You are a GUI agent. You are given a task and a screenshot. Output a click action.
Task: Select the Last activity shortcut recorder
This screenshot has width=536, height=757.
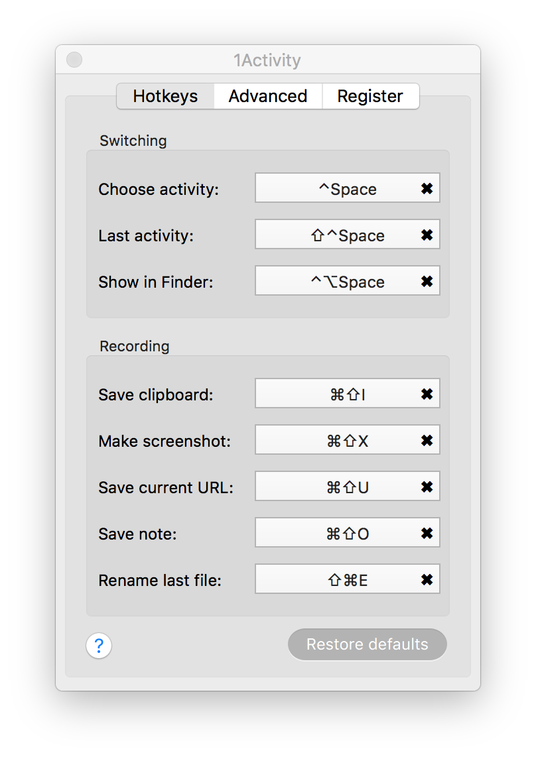click(x=335, y=235)
